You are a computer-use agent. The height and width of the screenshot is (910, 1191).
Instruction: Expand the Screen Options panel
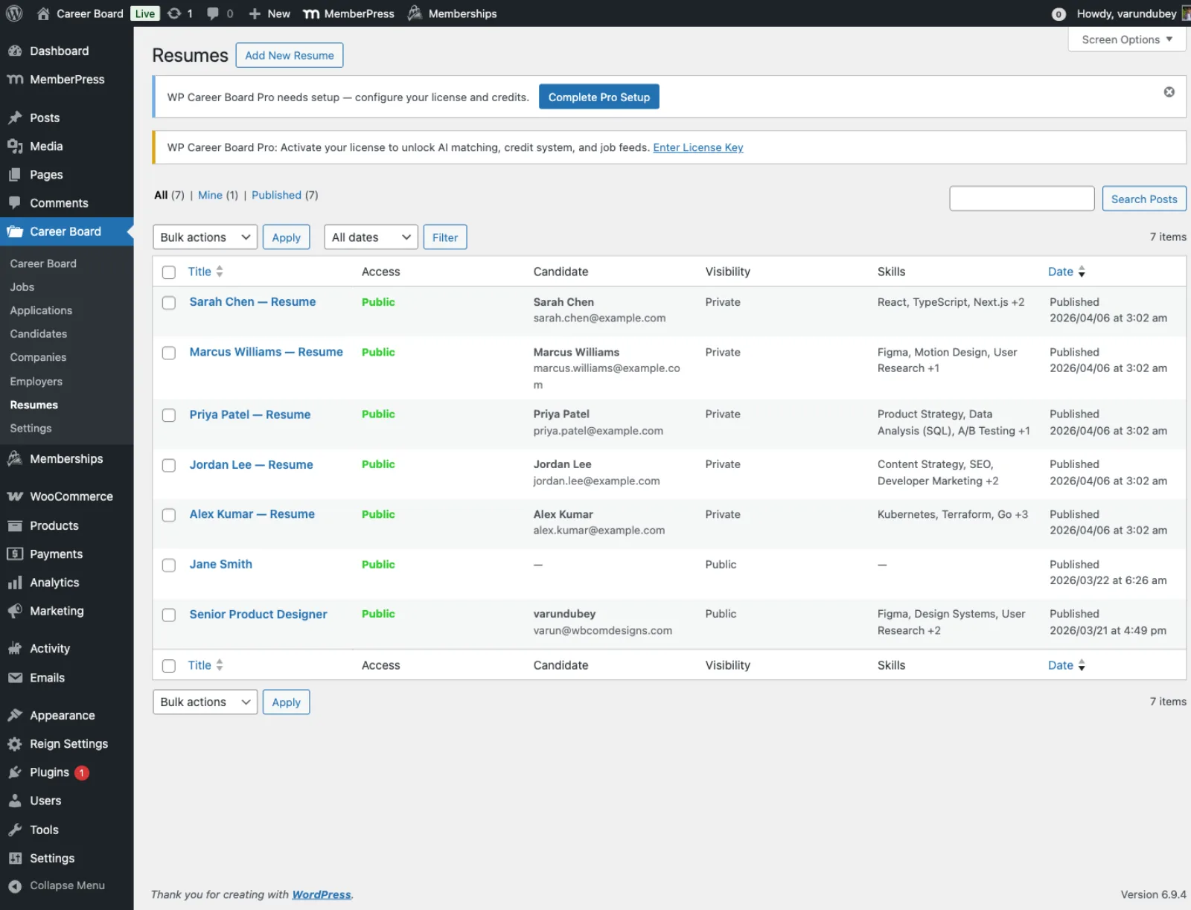(x=1127, y=39)
